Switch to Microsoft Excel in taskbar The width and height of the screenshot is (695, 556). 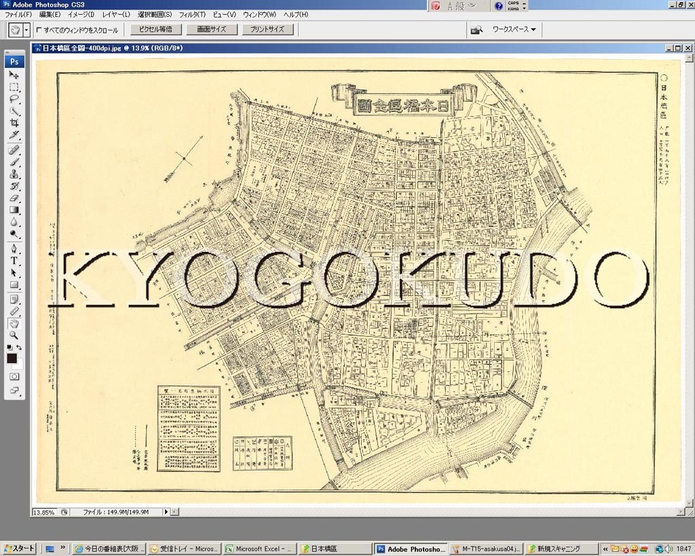point(259,549)
